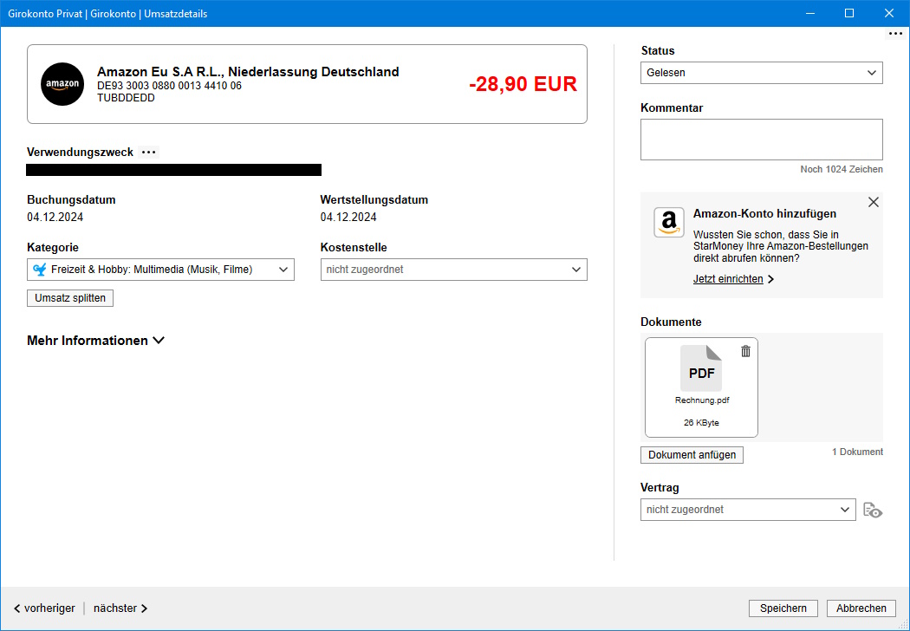910x631 pixels.
Task: Open the Kategorie dropdown
Action: (x=160, y=270)
